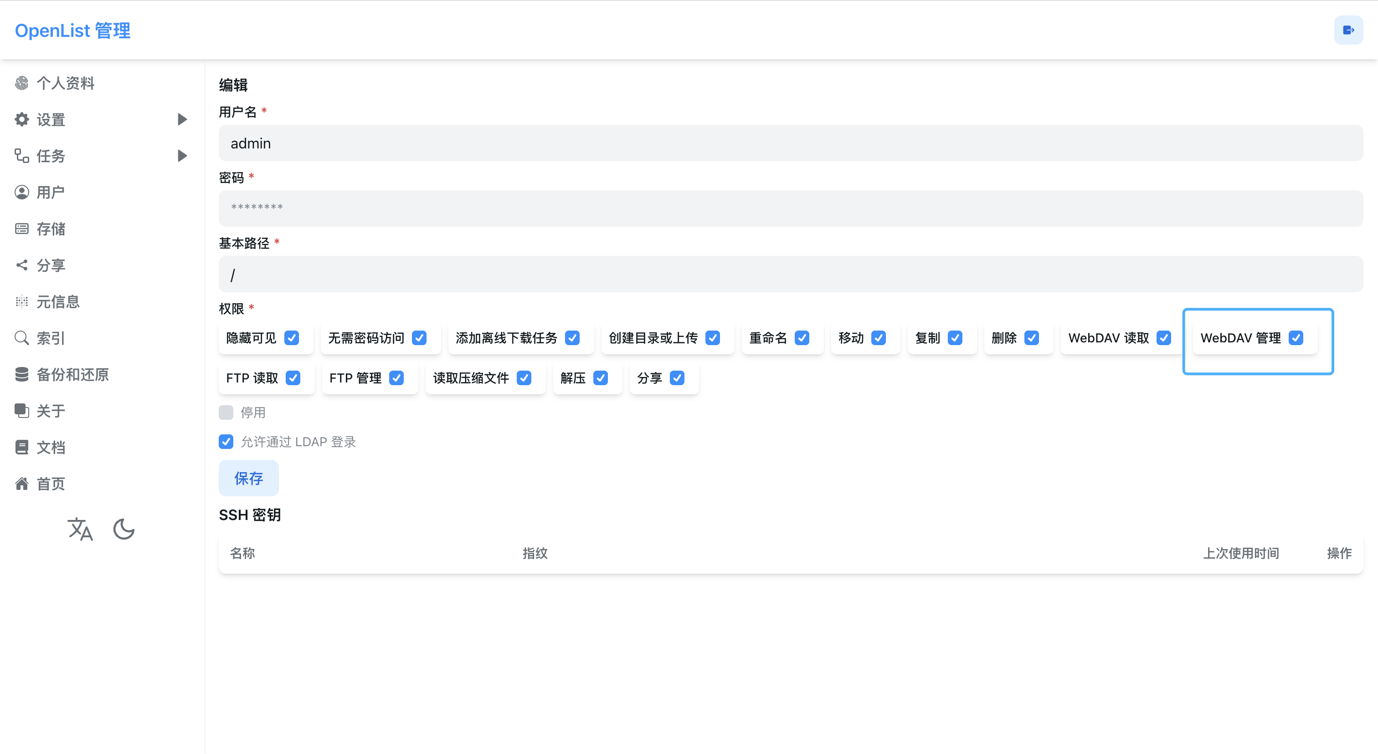This screenshot has height=754, width=1378.
Task: Click the share icon next to 分享
Action: pos(22,265)
